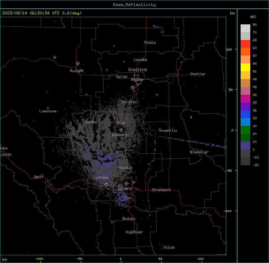The height and width of the screenshot is (263, 269).
Task: Click the asterisk marker east of Innisfail
Action: tap(157, 95)
